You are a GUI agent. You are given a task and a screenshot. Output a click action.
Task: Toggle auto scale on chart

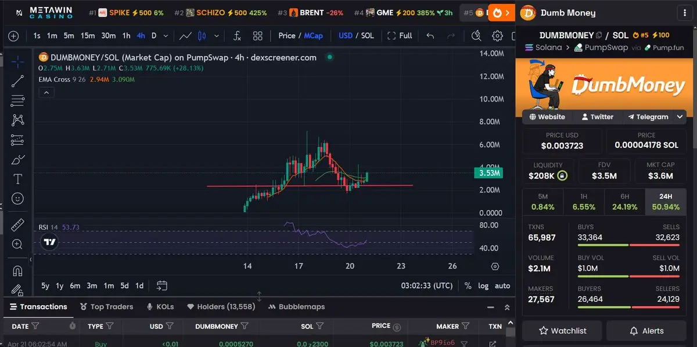point(502,285)
